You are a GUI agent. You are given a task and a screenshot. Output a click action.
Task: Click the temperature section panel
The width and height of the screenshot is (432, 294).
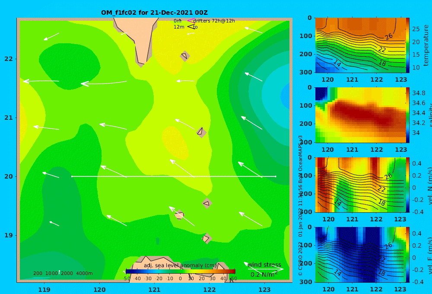click(360, 45)
